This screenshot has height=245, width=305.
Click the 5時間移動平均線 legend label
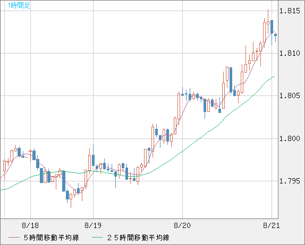click(52, 238)
